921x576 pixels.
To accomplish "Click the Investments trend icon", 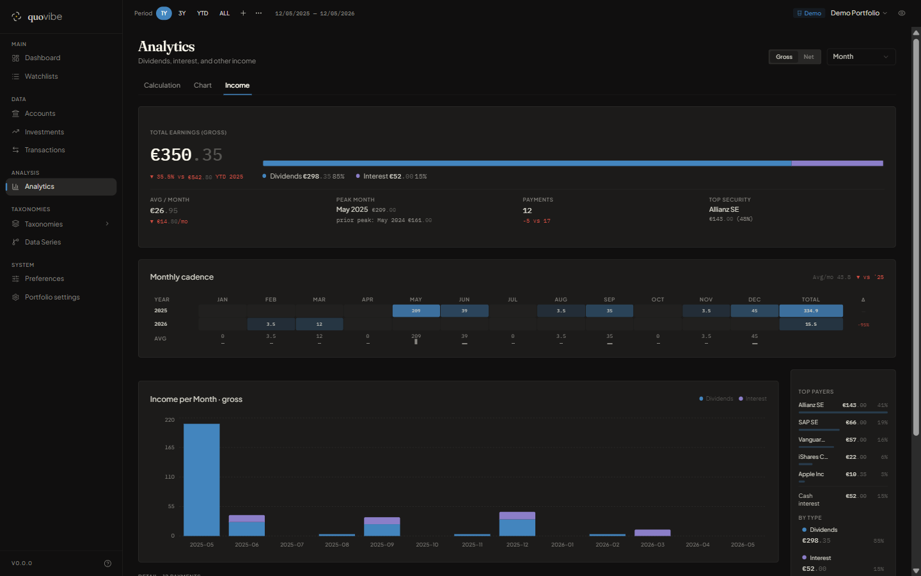I will tap(15, 132).
